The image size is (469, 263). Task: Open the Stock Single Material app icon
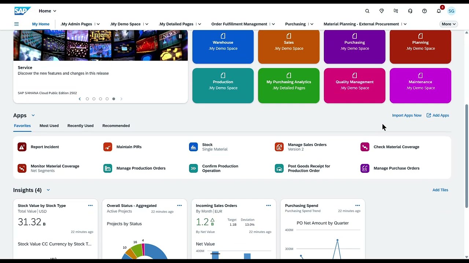click(193, 147)
